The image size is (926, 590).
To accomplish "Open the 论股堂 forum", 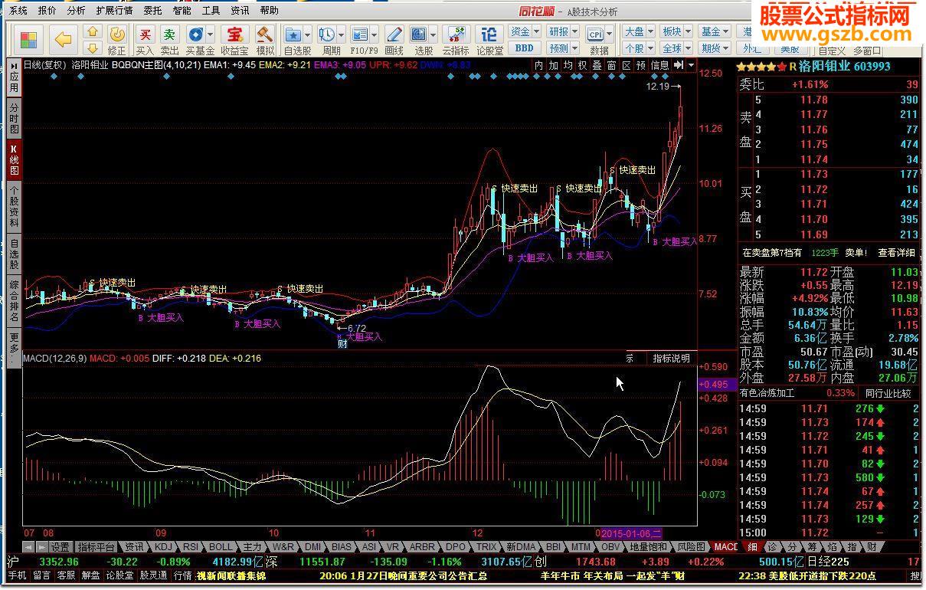I will (489, 40).
